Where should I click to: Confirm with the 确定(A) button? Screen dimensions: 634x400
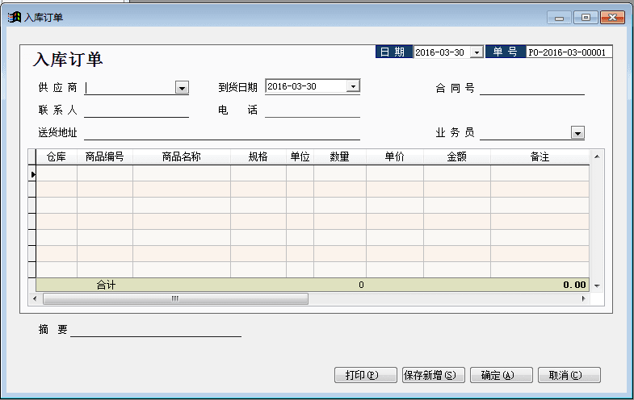(501, 375)
